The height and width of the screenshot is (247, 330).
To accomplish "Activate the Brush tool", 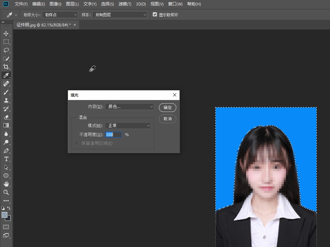I will pyautogui.click(x=6, y=92).
